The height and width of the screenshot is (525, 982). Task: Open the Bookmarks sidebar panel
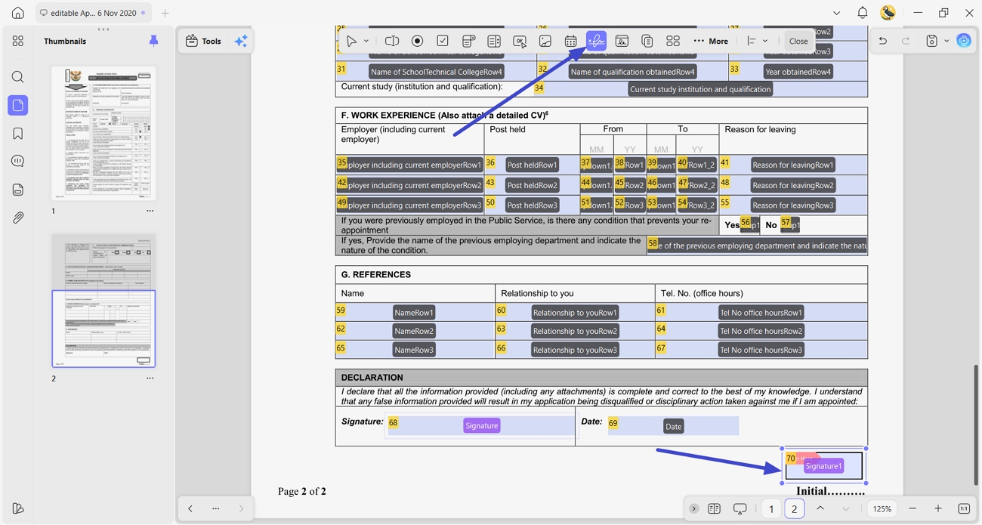click(x=18, y=134)
